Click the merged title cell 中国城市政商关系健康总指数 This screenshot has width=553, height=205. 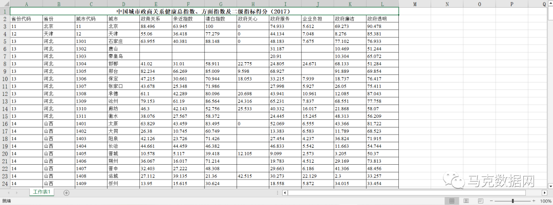coord(204,11)
